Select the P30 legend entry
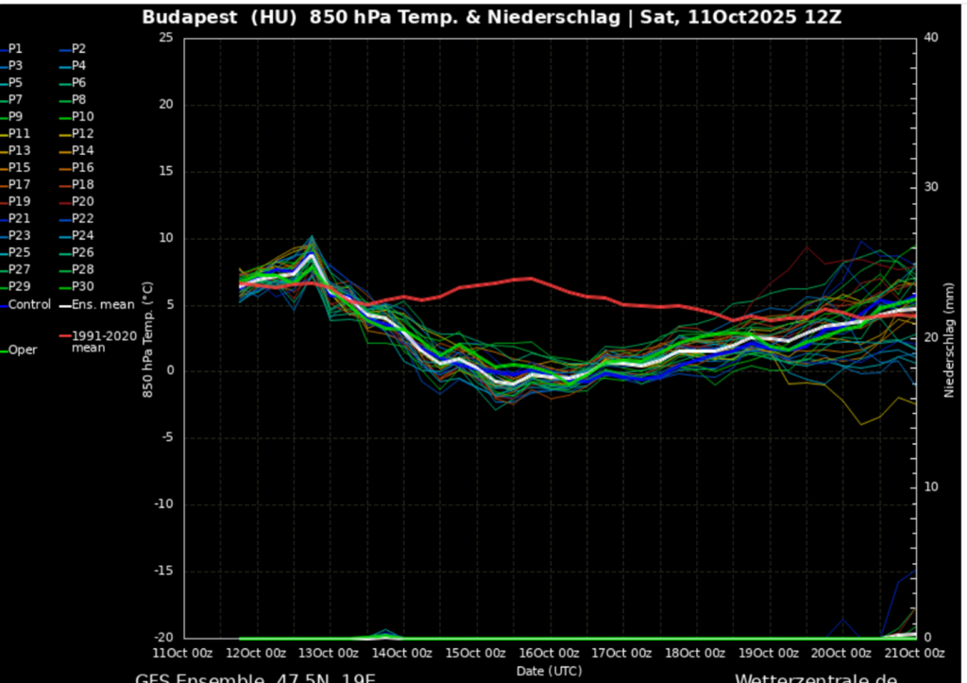Viewport: 967px width, 683px height. pyautogui.click(x=82, y=287)
